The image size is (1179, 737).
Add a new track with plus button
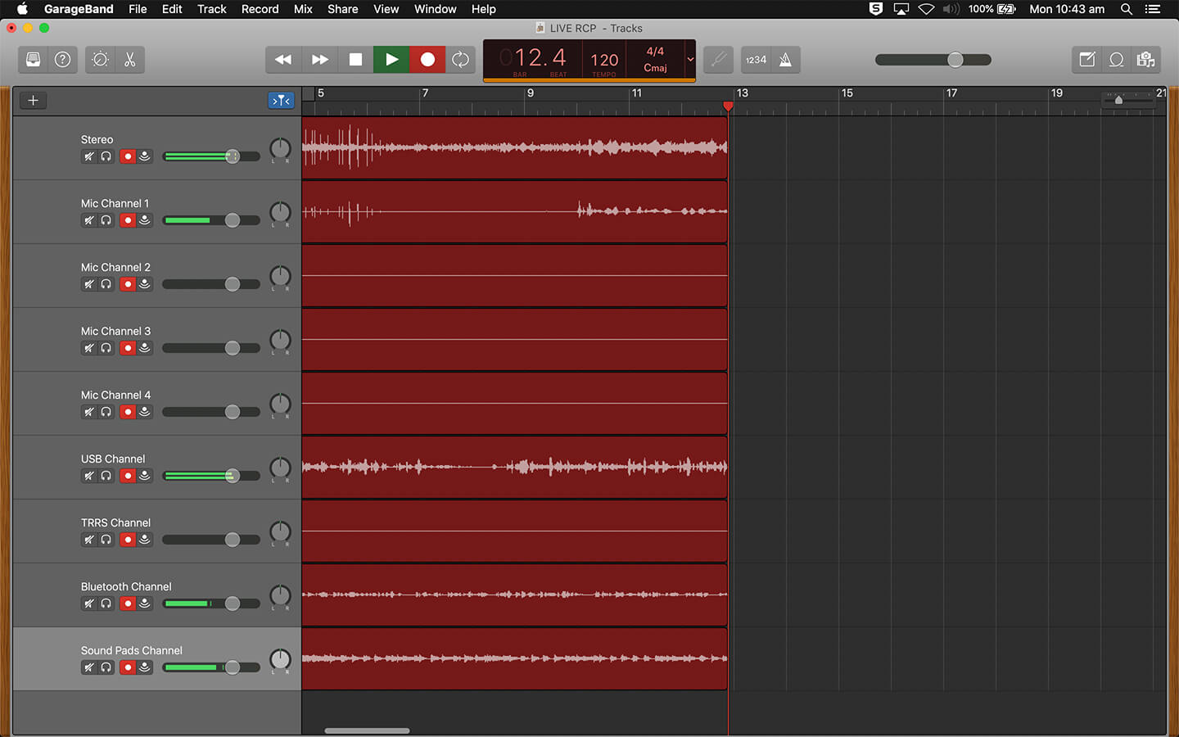[33, 101]
